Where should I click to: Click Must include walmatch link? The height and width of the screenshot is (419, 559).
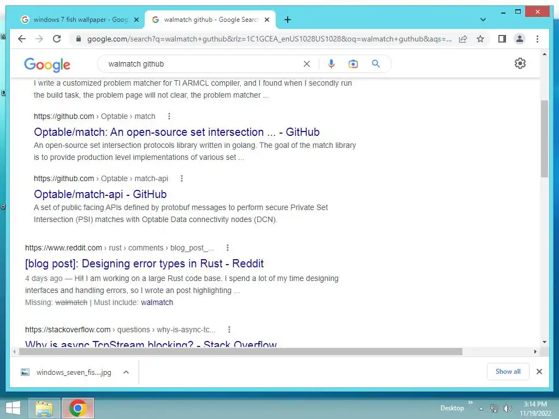pyautogui.click(x=157, y=302)
